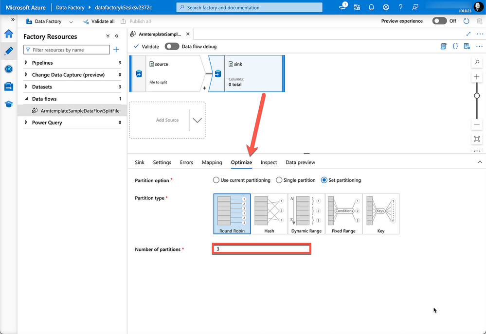Expand all resources with double chevron down

[x=108, y=36]
